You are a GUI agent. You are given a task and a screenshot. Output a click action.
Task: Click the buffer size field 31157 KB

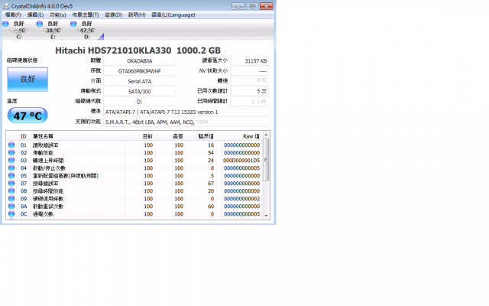[x=250, y=61]
